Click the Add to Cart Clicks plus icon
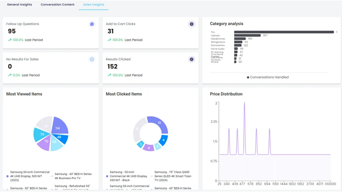This screenshot has height=192, width=342. pos(192,24)
